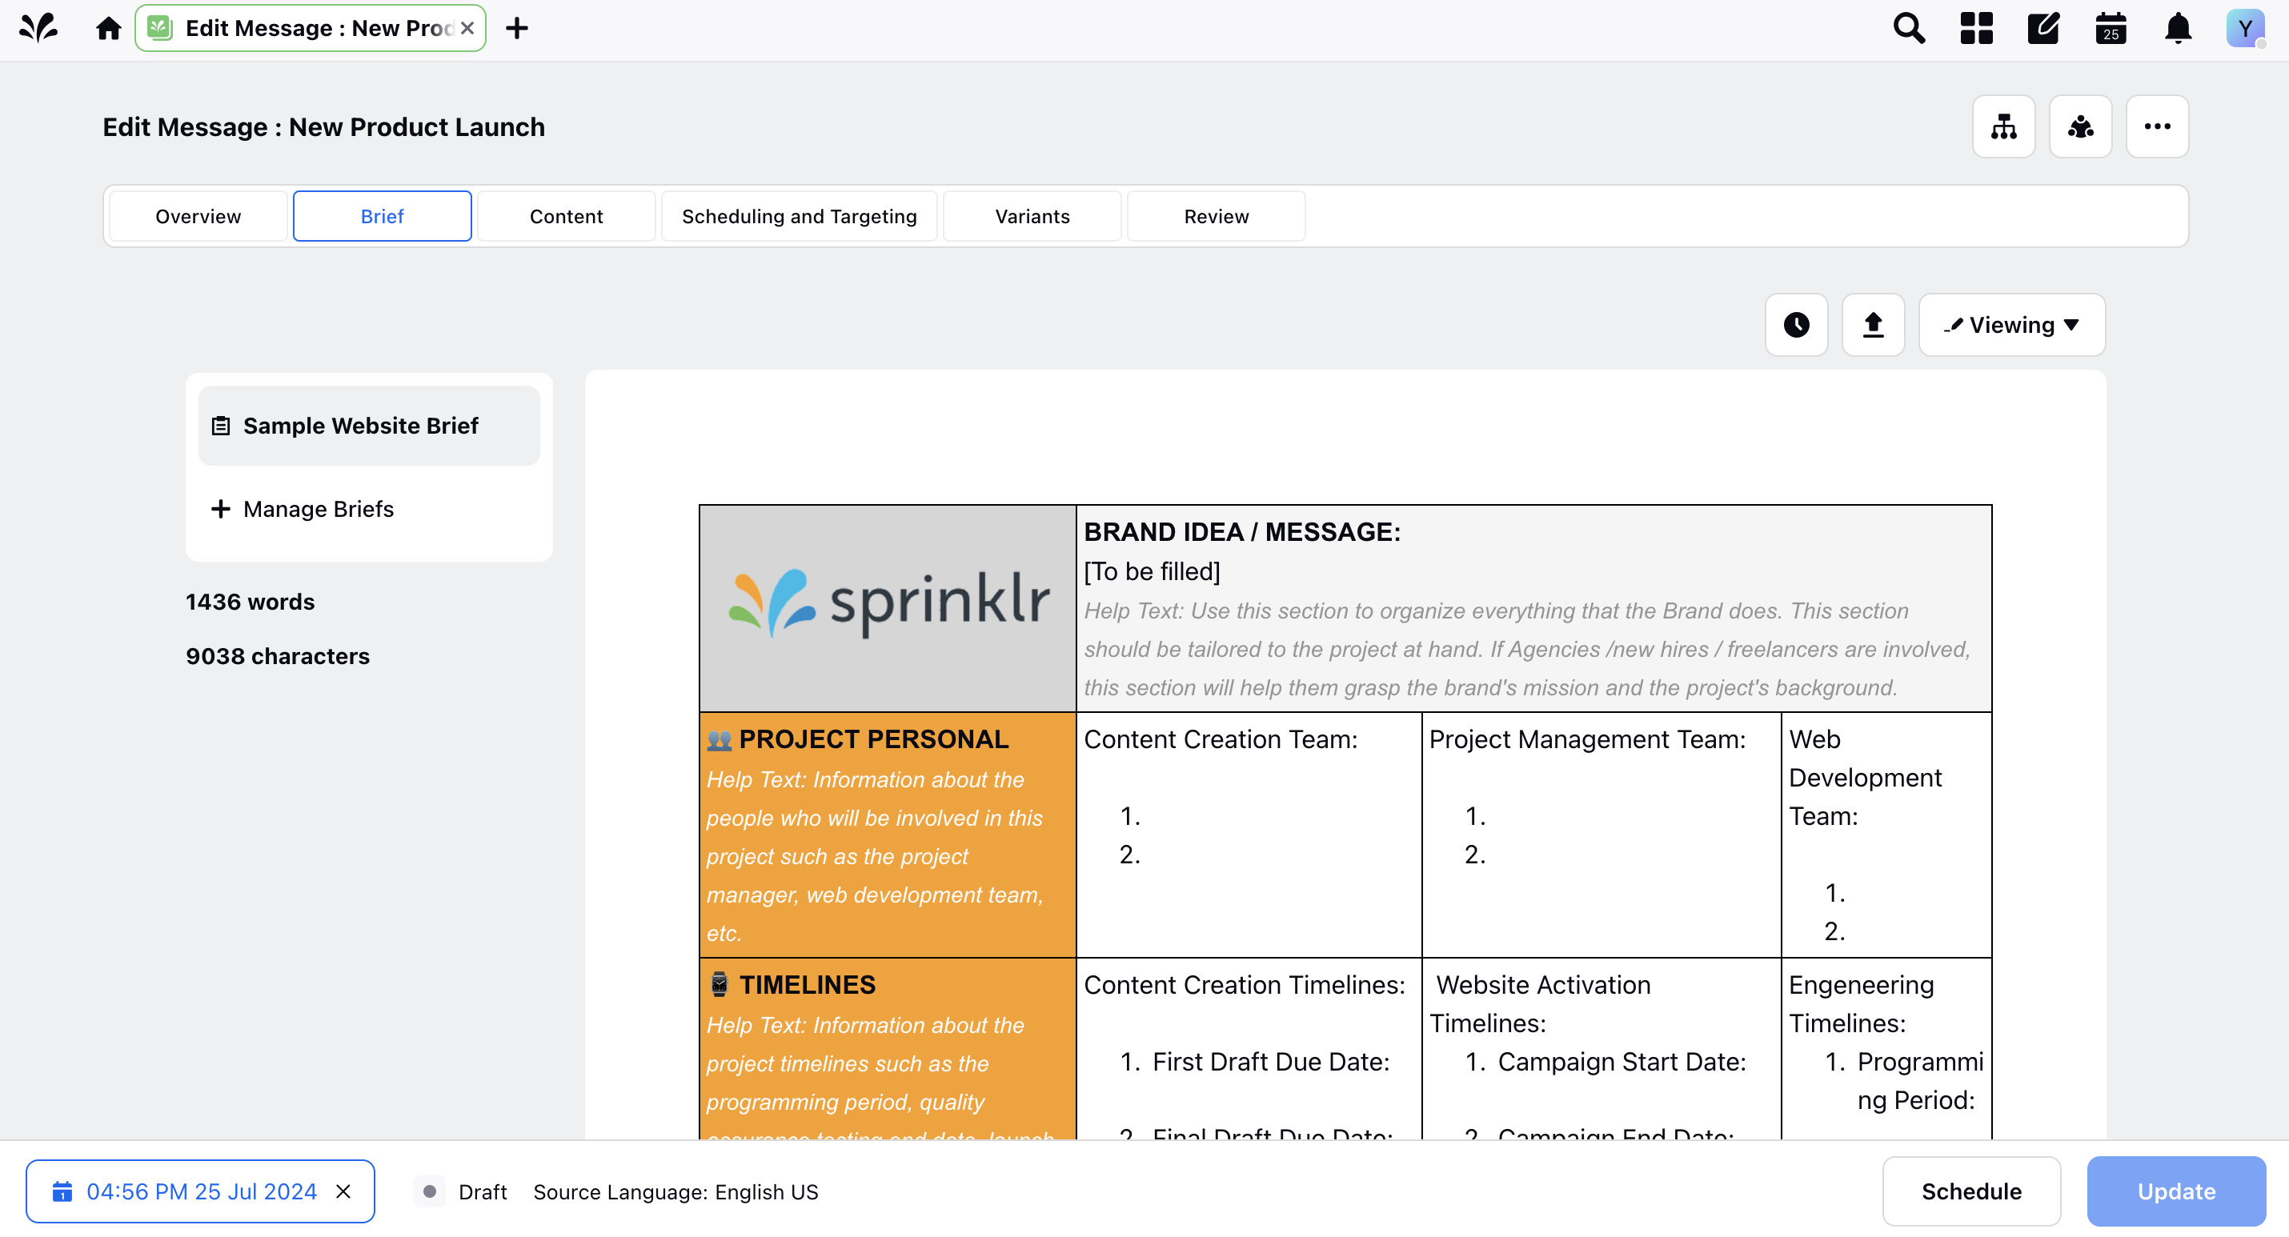Click the hierarchy tree icon button
This screenshot has height=1237, width=2289.
click(2004, 127)
